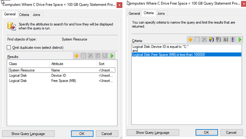Image resolution: width=246 pixels, height=139 pixels.
Task: Open Criteria tab in dialog showing Results list
Action: coord(24,15)
